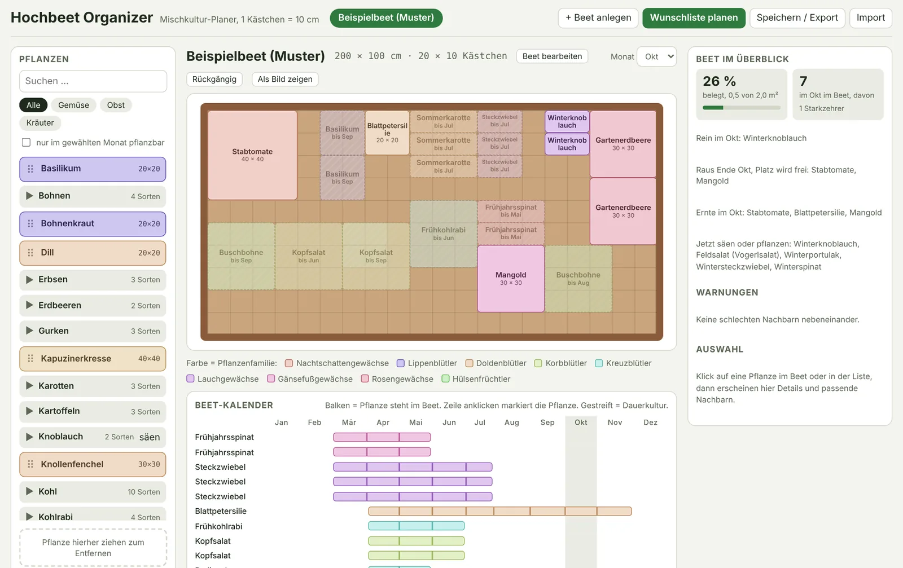Click the '+ Beet anlegen' button
Viewport: 903px width, 568px height.
click(598, 17)
